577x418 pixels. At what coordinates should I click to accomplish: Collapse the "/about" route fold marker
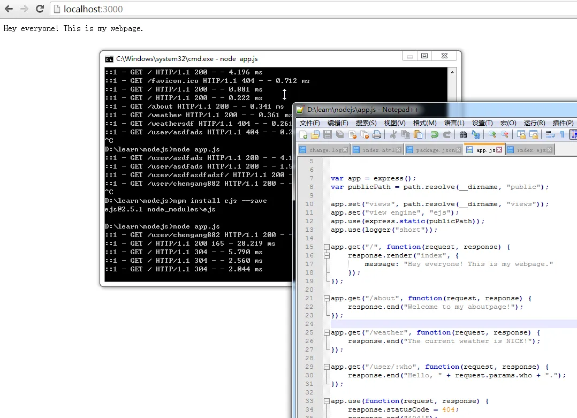click(x=326, y=298)
